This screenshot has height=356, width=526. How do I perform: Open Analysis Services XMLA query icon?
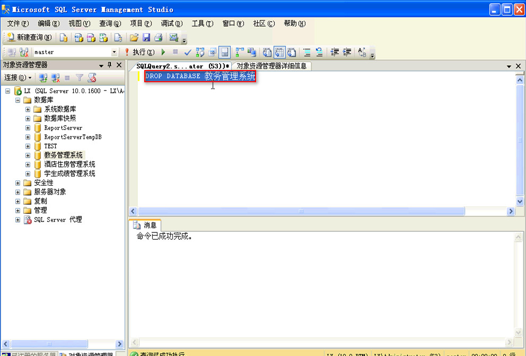click(103, 37)
